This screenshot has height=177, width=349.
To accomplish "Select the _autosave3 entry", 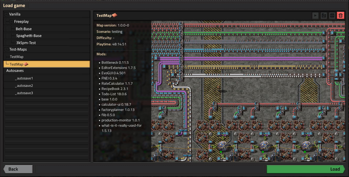I will 47,93.
